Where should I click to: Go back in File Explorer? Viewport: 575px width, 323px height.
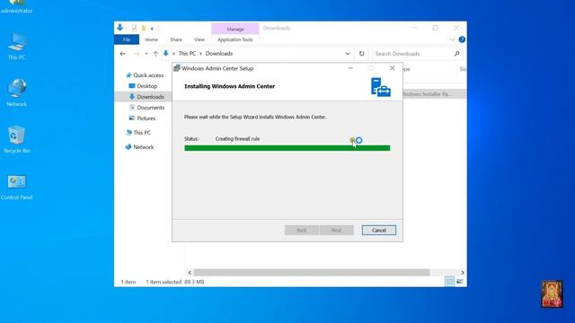[x=123, y=54]
